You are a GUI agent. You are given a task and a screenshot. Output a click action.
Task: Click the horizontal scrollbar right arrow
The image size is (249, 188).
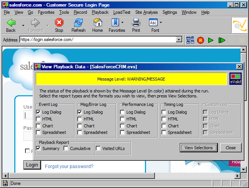pos(237,176)
